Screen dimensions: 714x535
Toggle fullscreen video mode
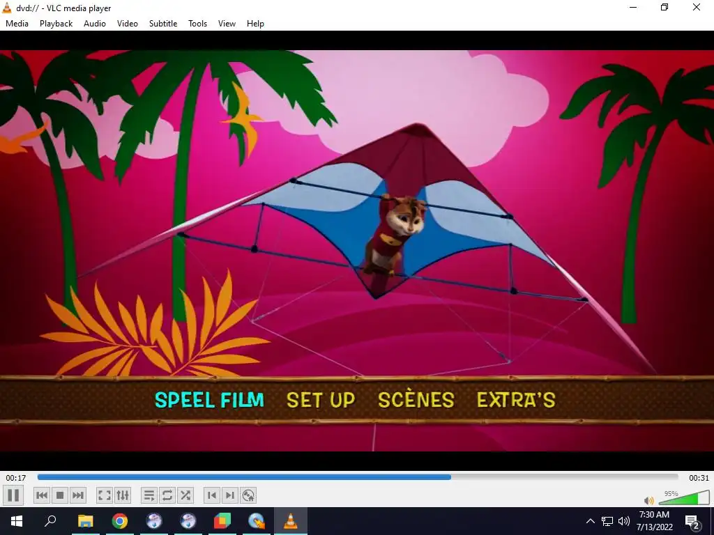coord(105,495)
